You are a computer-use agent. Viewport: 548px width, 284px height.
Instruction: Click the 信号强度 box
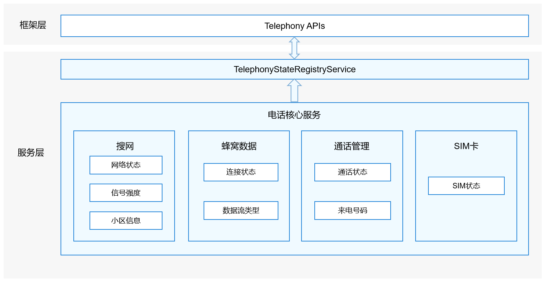tap(126, 193)
